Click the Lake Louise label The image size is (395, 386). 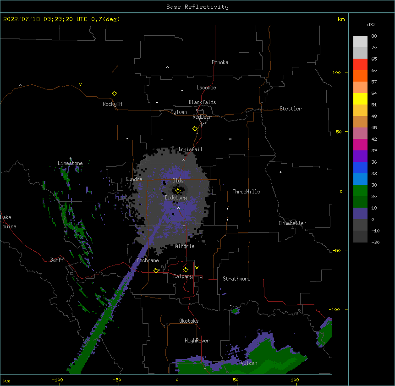pos(8,222)
